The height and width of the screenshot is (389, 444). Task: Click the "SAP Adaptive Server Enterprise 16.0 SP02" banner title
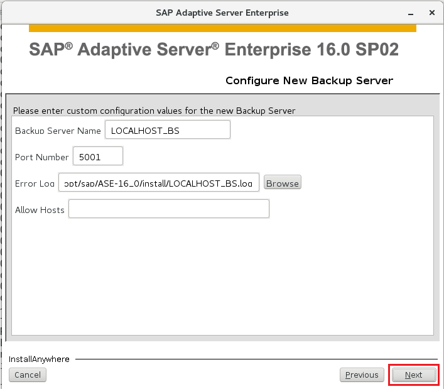coord(214,49)
